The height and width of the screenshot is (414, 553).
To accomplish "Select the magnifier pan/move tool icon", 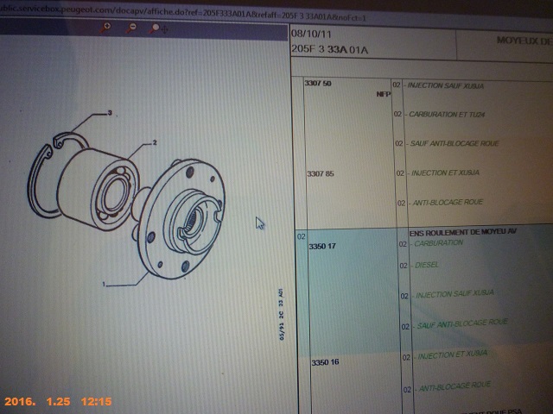I will (158, 28).
